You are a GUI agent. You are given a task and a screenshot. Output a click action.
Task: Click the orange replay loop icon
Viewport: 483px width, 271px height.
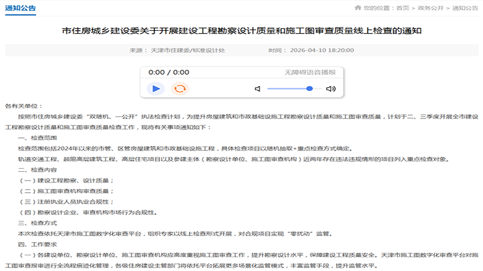point(180,89)
